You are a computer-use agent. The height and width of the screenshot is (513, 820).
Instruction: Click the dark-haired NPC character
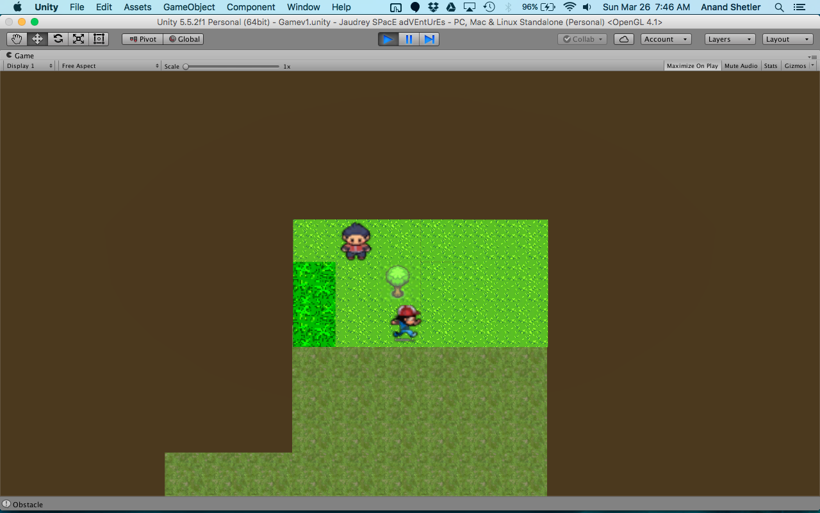[356, 240]
